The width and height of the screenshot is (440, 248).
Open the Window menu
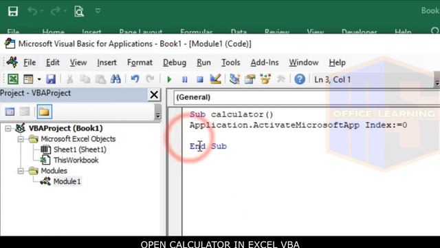tap(304, 63)
